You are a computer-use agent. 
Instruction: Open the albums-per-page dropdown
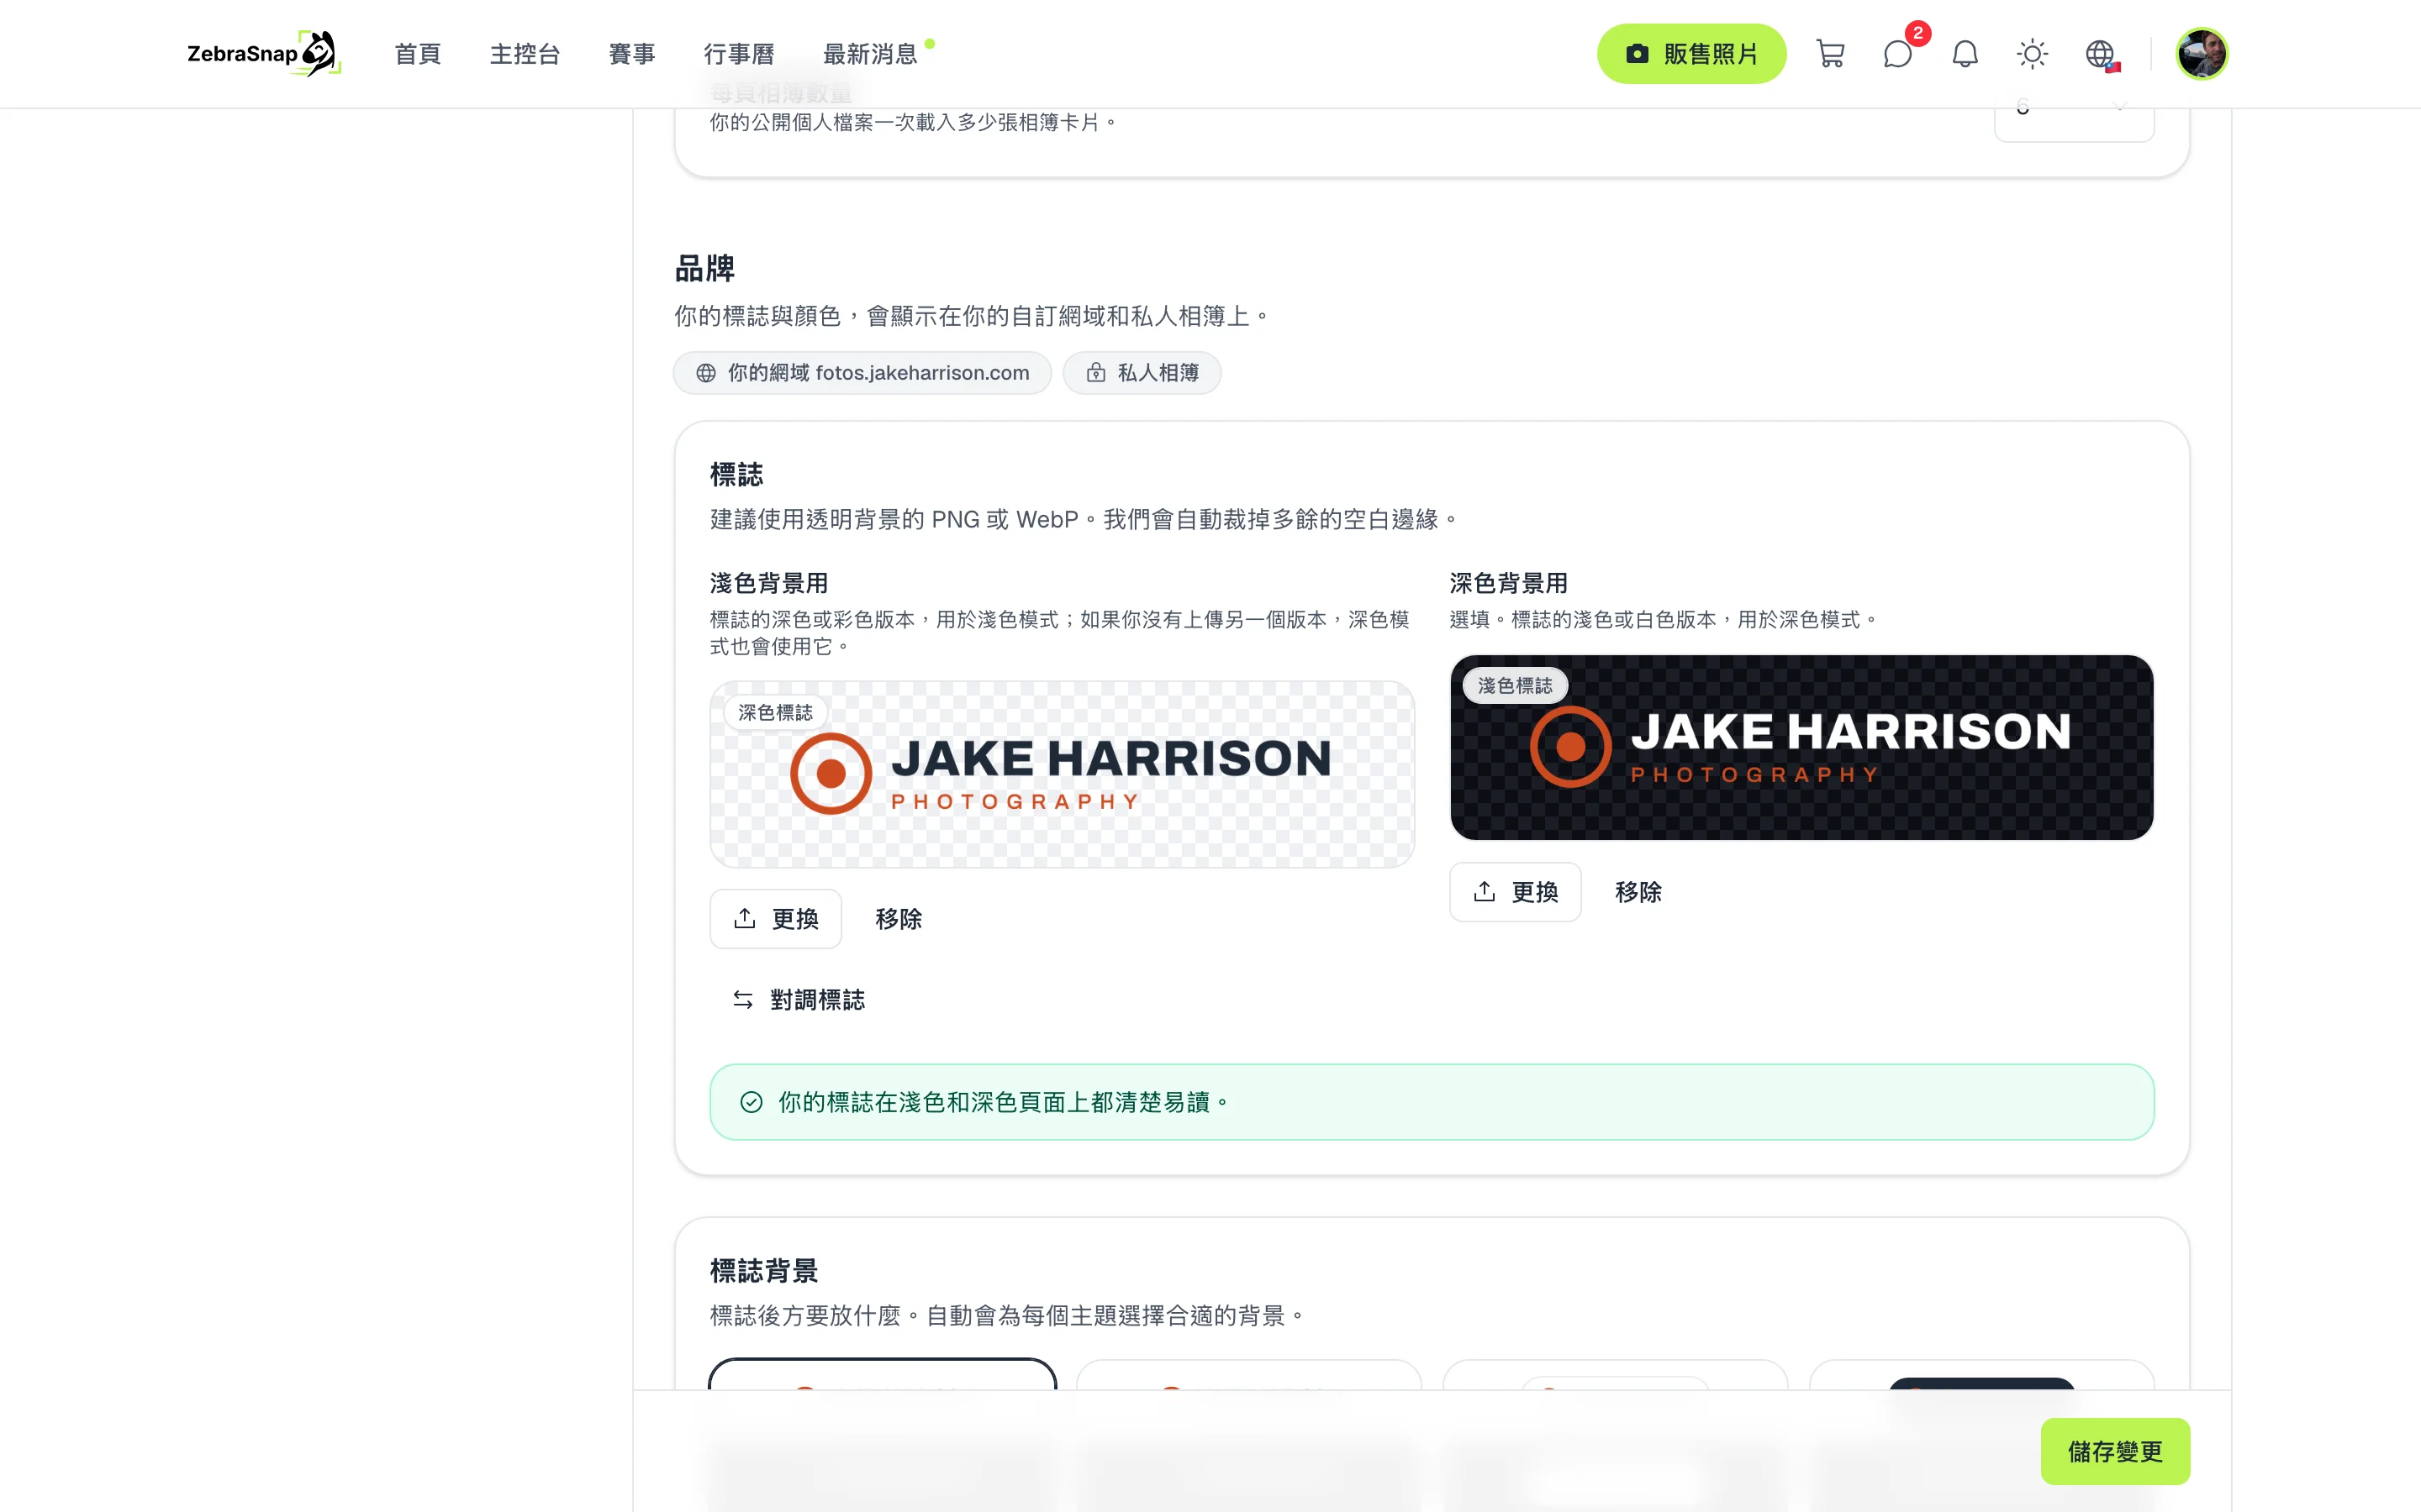[x=2074, y=110]
